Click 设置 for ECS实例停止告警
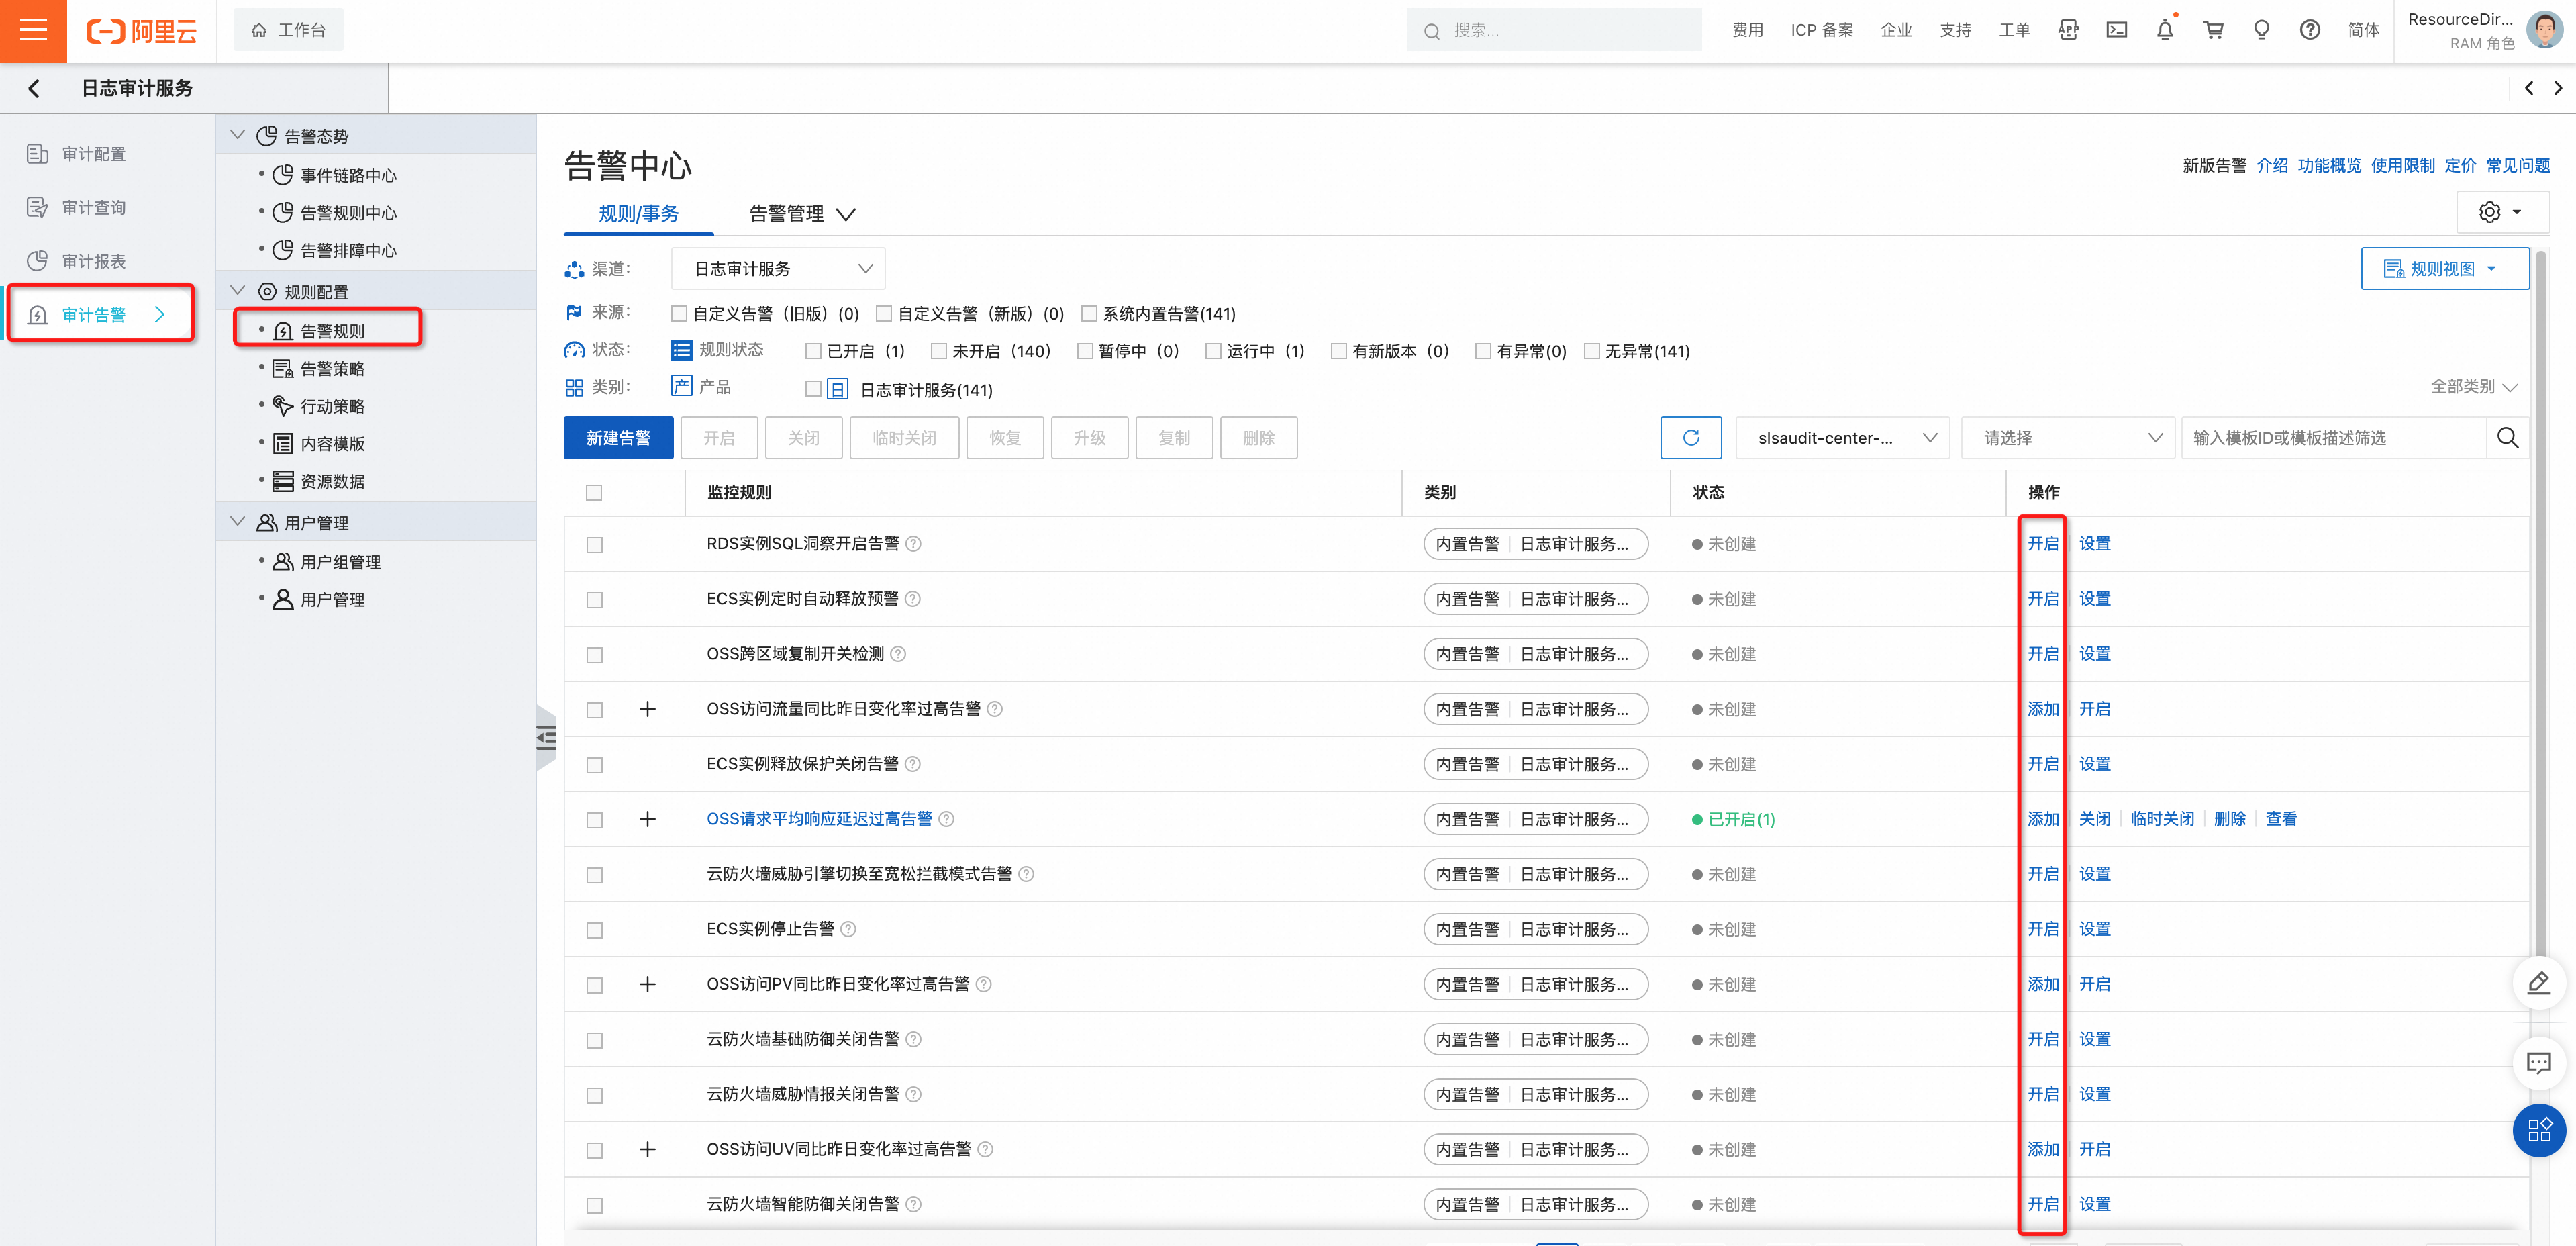This screenshot has width=2576, height=1246. coord(2094,929)
